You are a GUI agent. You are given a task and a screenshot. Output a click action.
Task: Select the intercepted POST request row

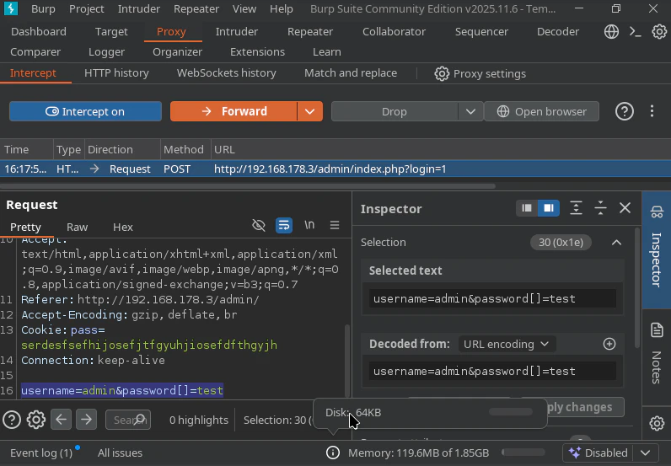click(335, 169)
